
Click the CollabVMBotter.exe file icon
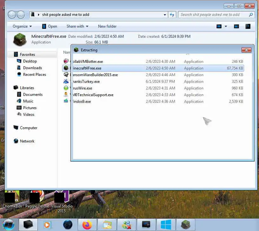66,61
